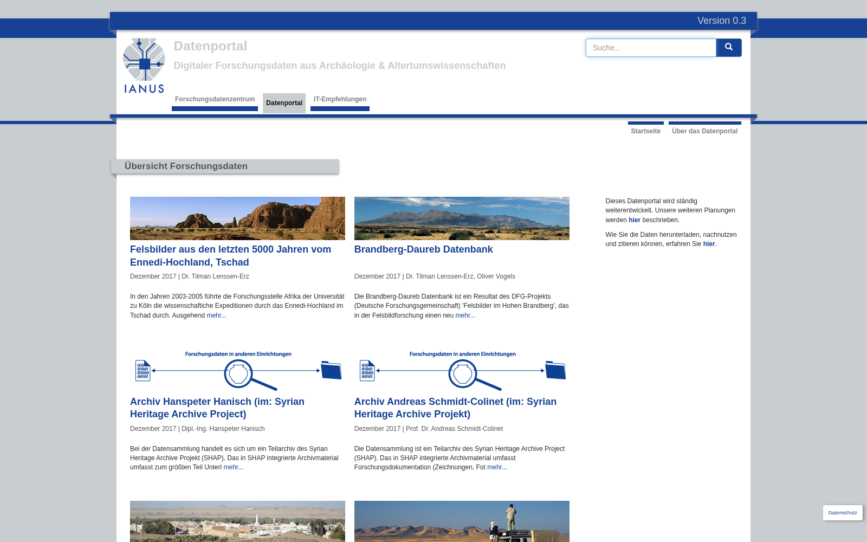Viewport: 867px width, 542px height.
Task: Open the desert town thumbnail
Action: [237, 521]
